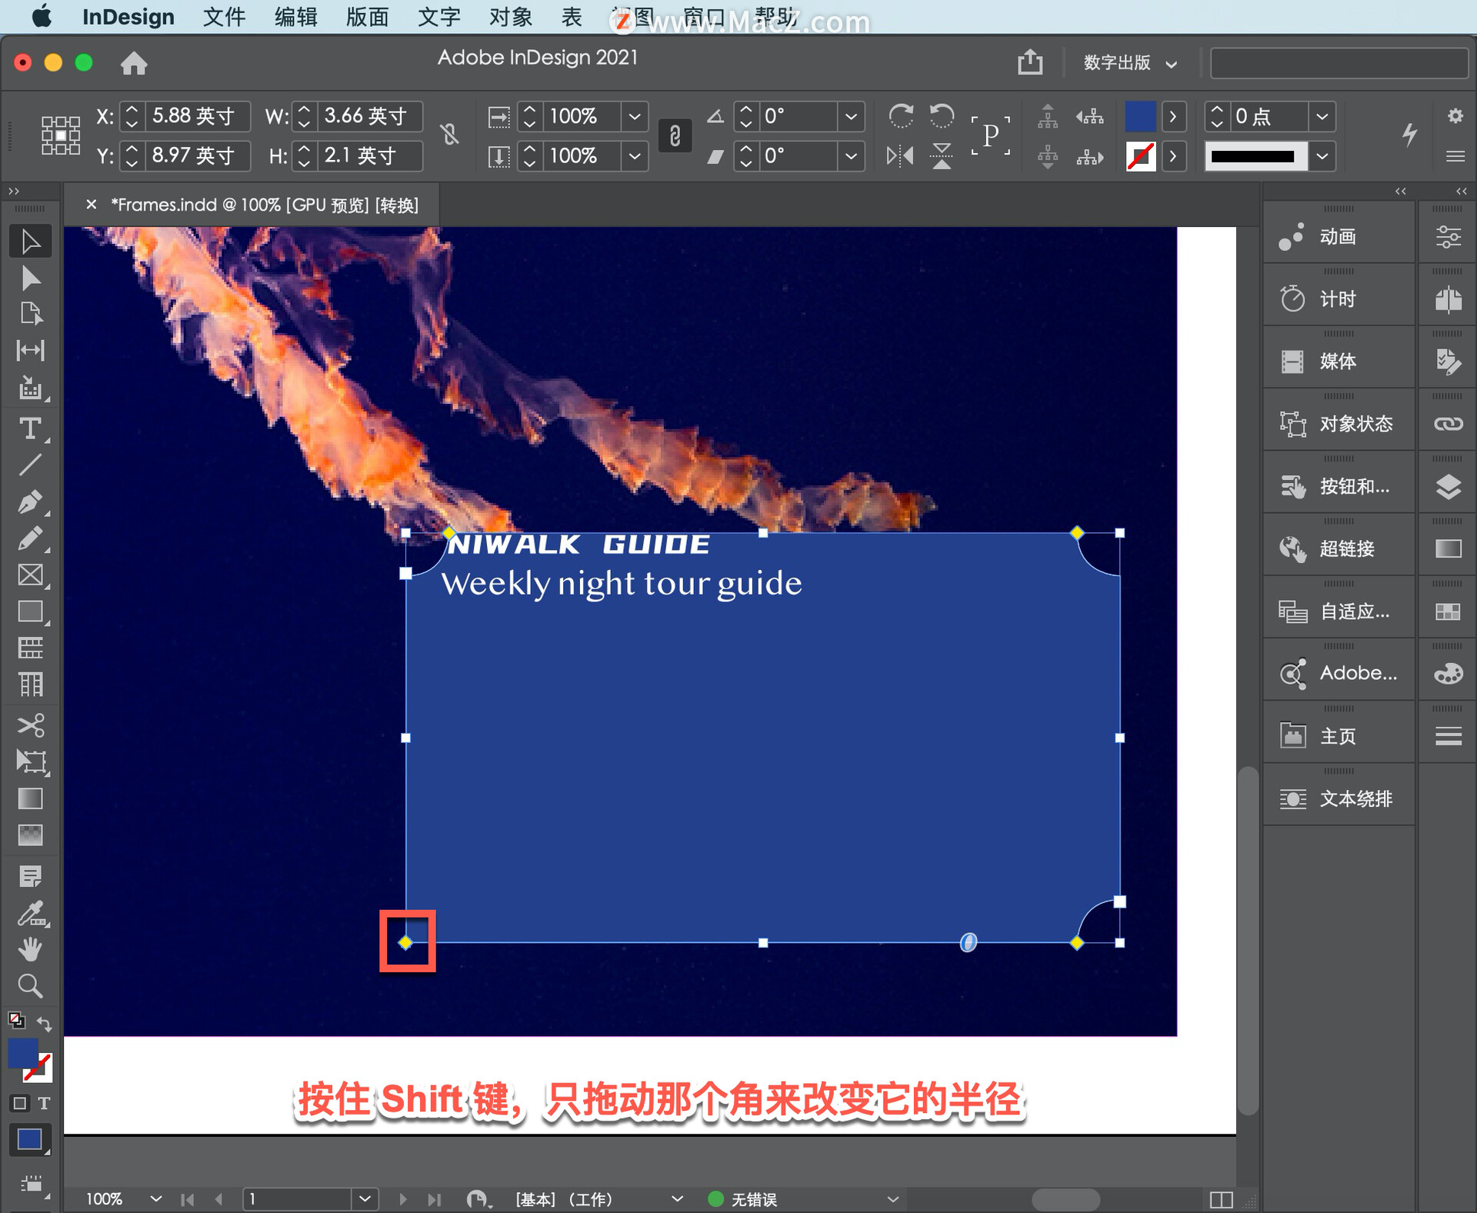Flip the object vertically
1477x1213 pixels.
click(942, 156)
